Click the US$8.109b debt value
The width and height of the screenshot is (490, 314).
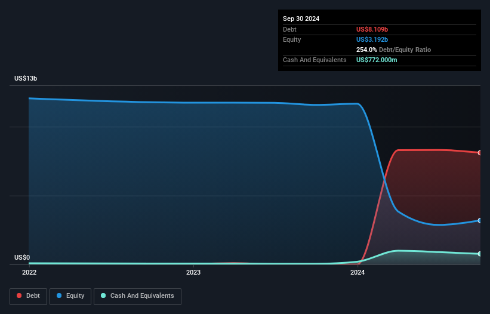tap(372, 29)
